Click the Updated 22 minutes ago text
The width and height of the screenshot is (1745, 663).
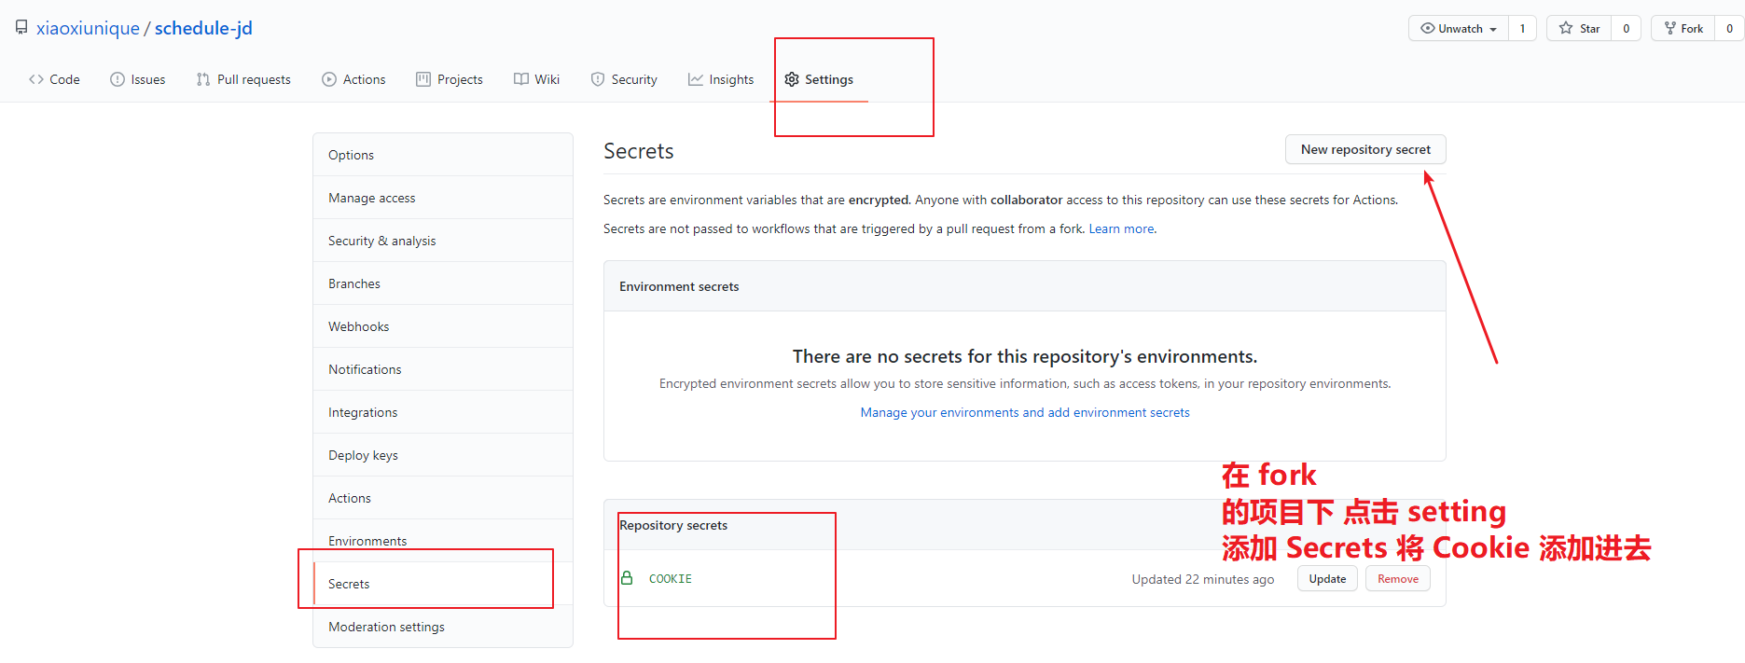[1203, 579]
